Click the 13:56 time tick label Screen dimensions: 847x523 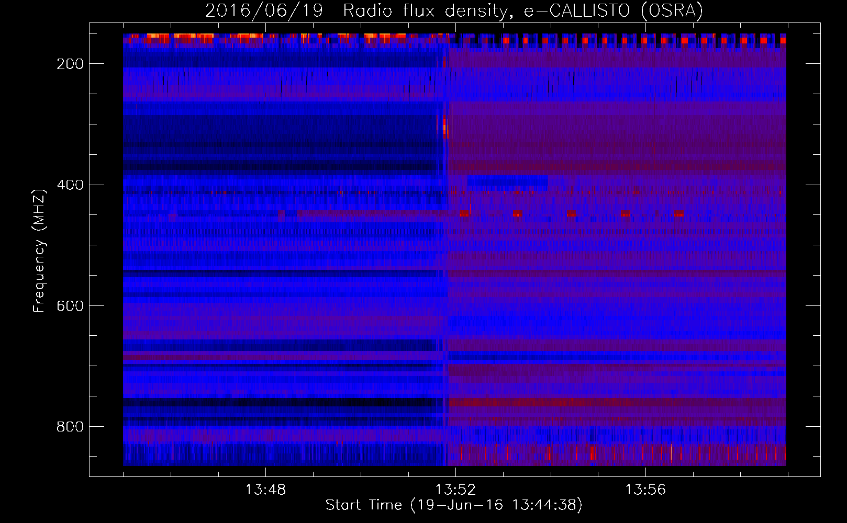[x=645, y=490]
